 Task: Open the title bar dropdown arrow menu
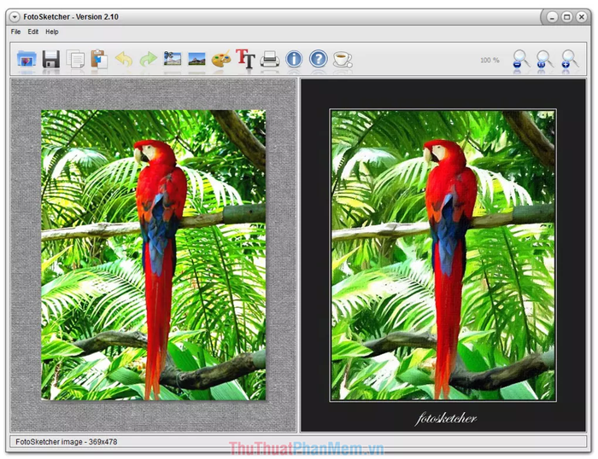[15, 17]
